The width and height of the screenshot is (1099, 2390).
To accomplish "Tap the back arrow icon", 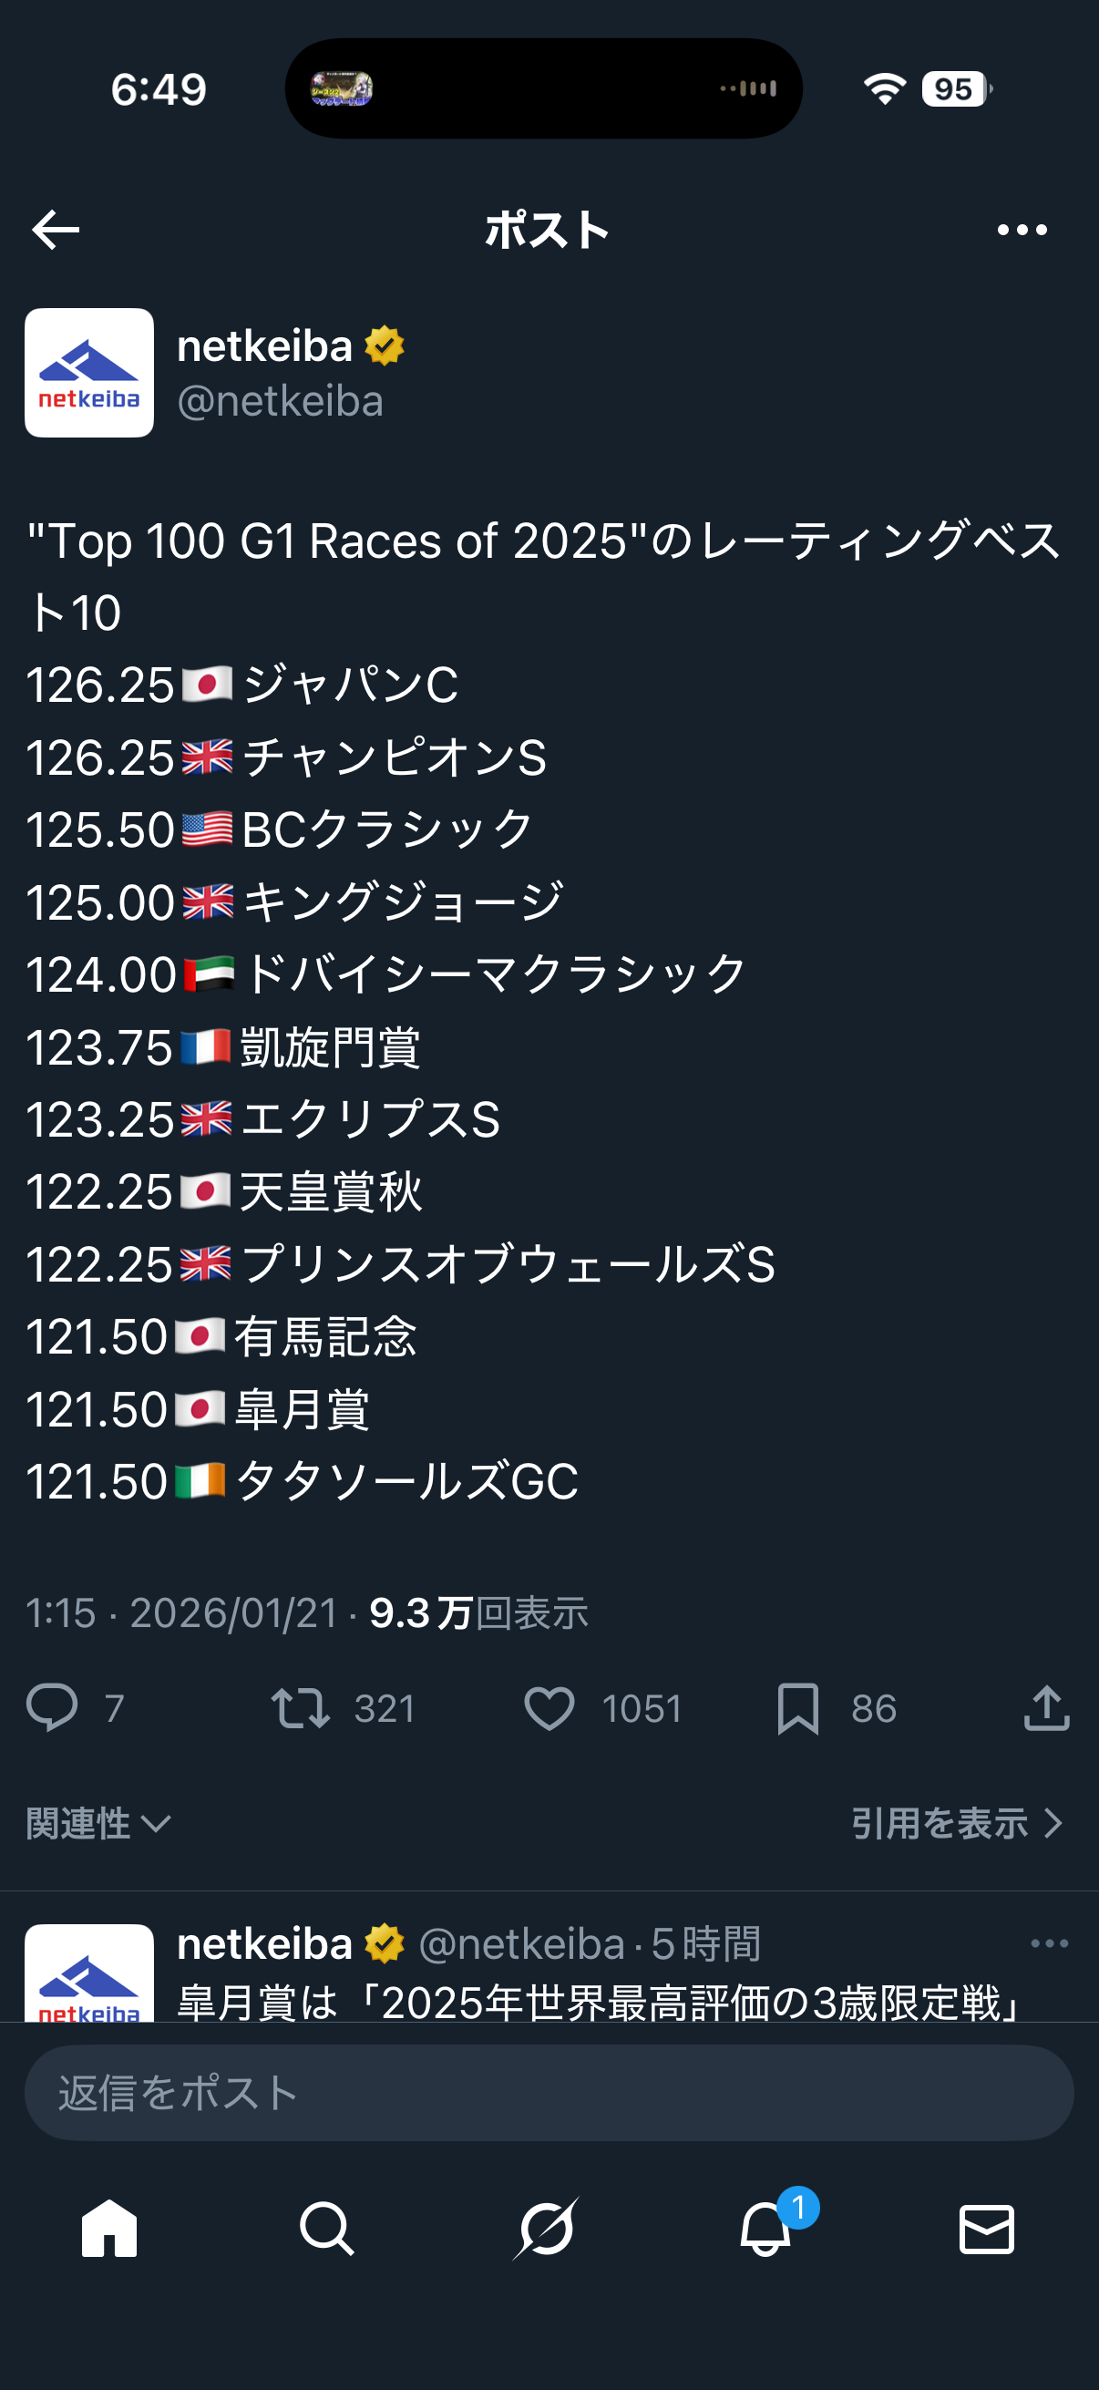I will (x=56, y=230).
